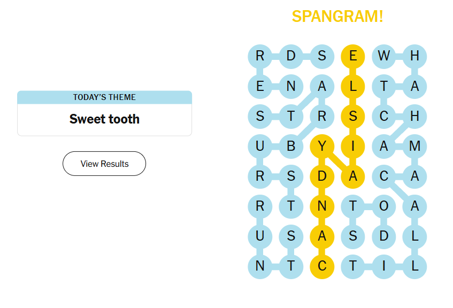This screenshot has width=453, height=308.
Task: Select the yellow E spangram tile
Action: tap(353, 56)
